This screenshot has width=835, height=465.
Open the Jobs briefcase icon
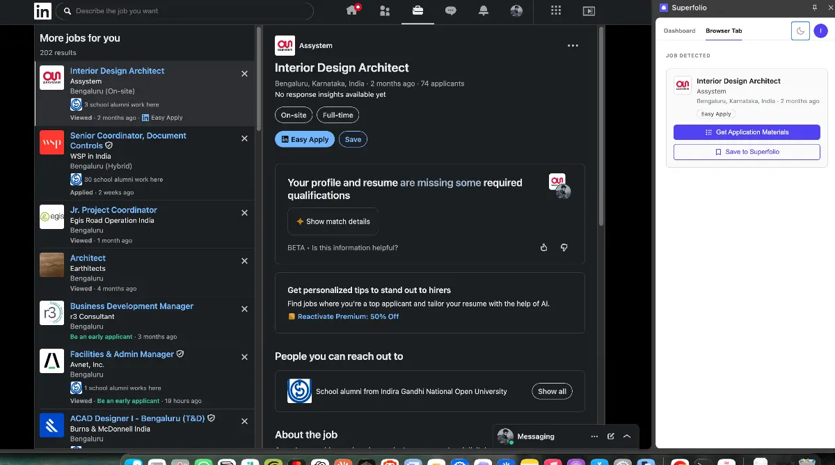[x=417, y=10]
